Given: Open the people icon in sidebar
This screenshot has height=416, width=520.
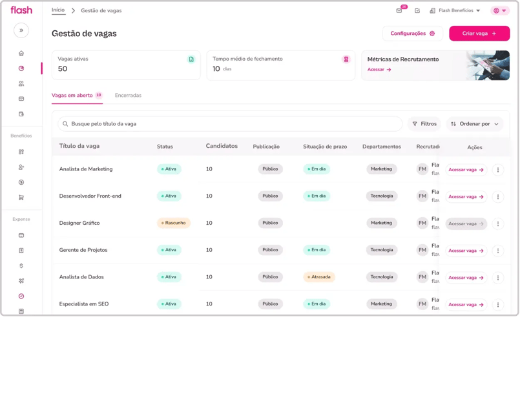Looking at the screenshot, I should point(21,83).
